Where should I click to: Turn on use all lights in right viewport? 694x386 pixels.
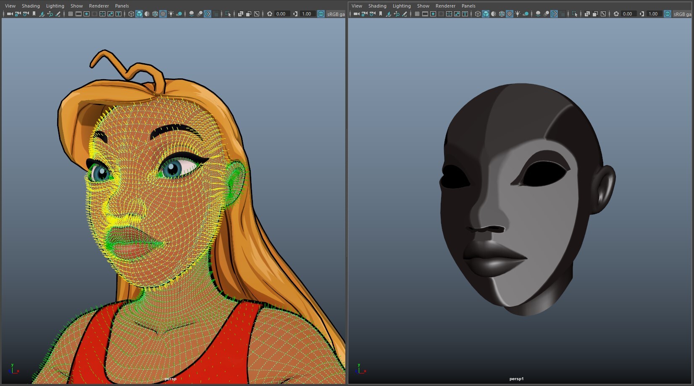click(x=518, y=14)
